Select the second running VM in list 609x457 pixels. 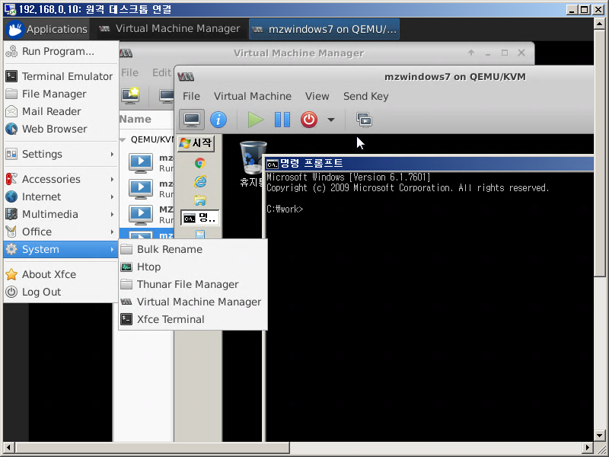point(146,188)
